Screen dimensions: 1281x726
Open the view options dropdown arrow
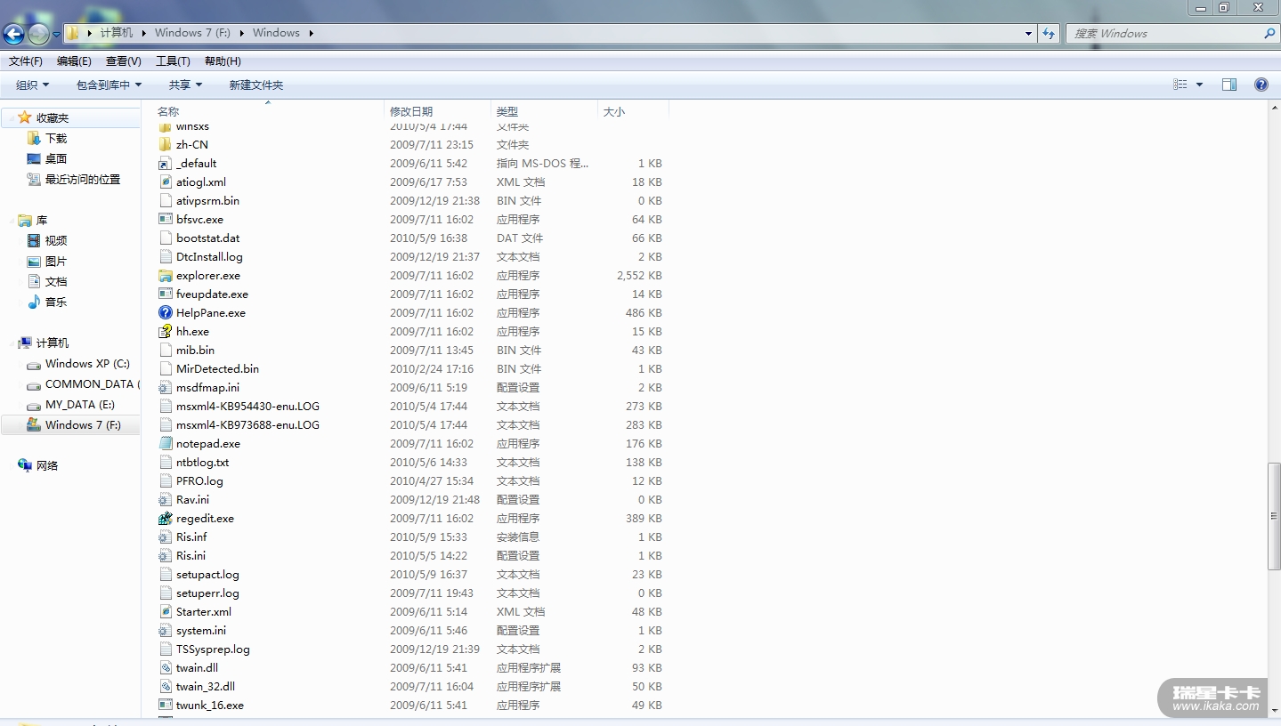coord(1199,85)
